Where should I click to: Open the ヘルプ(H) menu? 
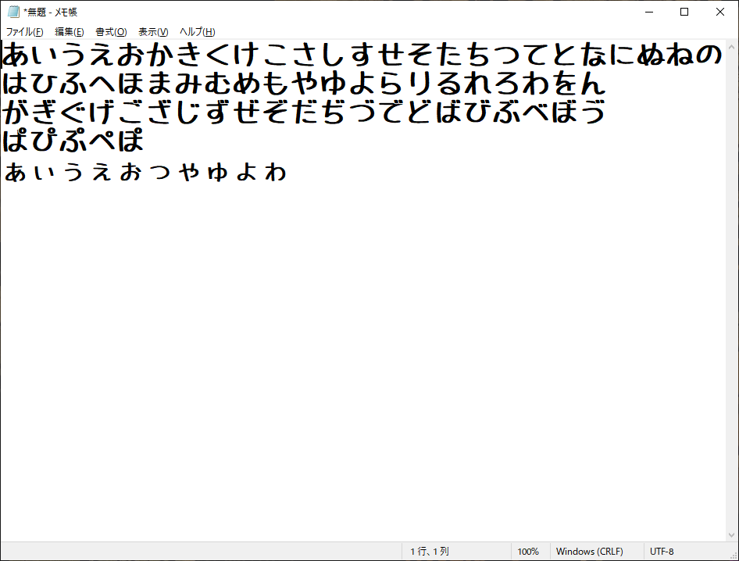click(x=197, y=32)
